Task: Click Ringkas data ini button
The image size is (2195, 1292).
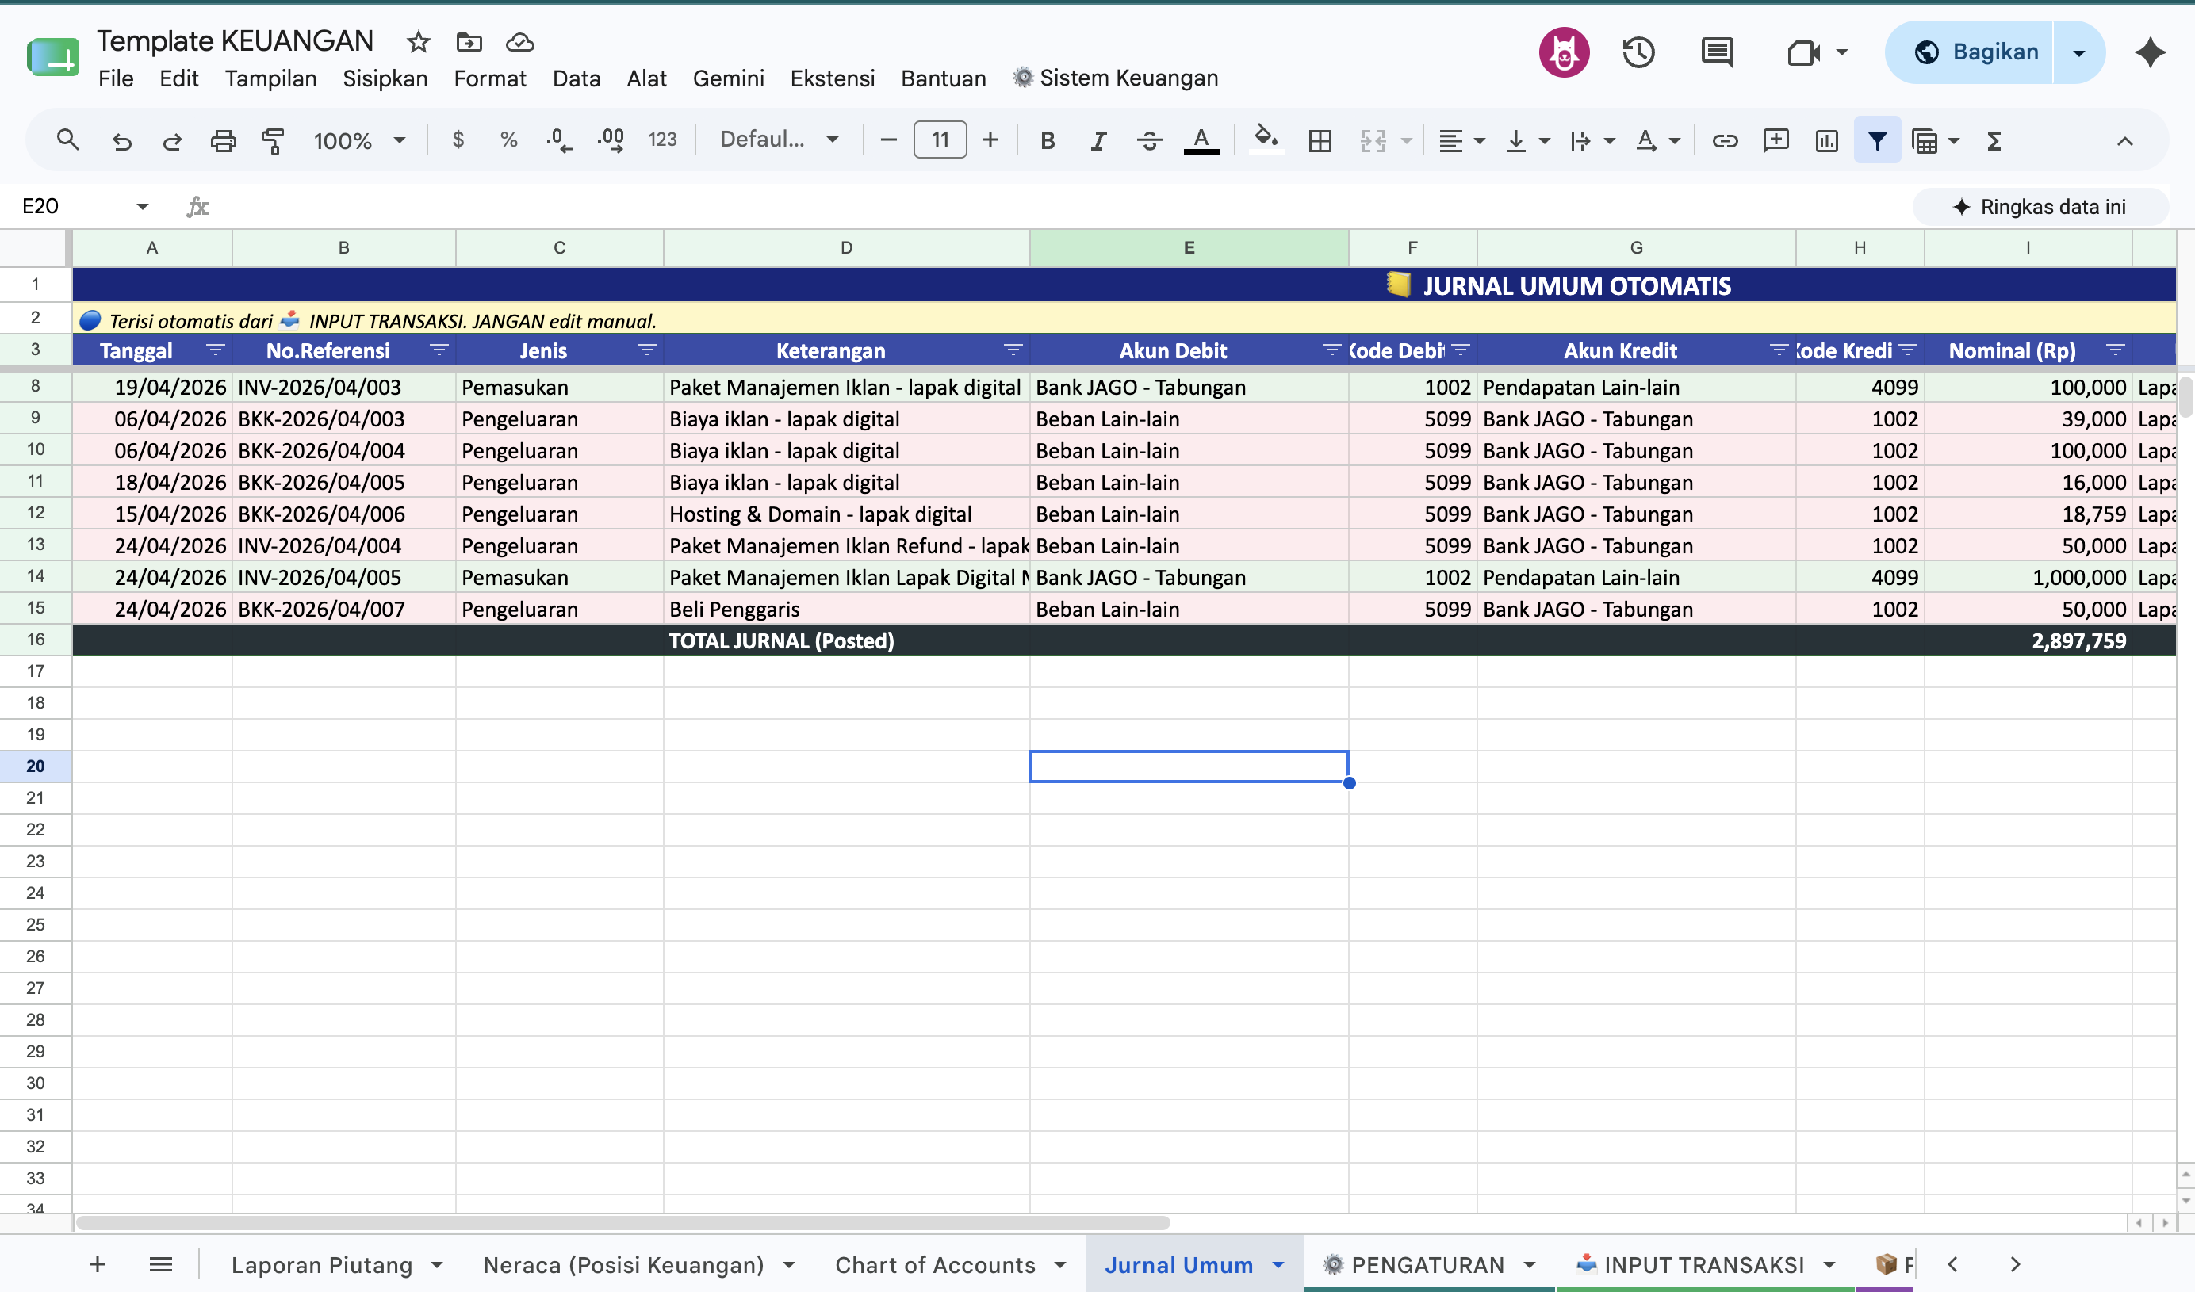Action: [2040, 207]
